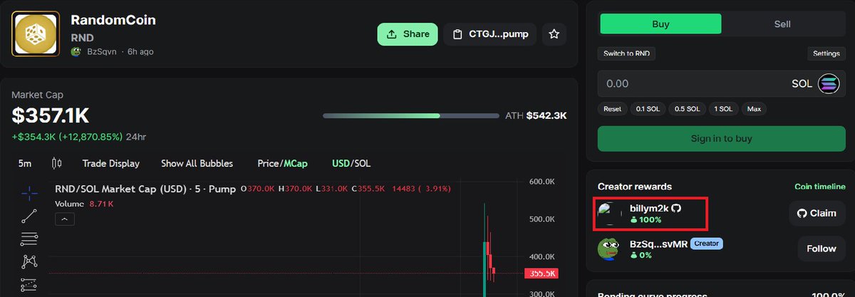The height and width of the screenshot is (297, 855).
Task: Click the 100% rewards share under billym2k
Action: 646,219
